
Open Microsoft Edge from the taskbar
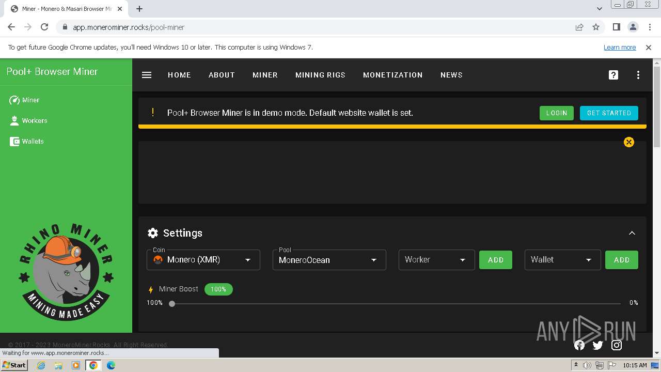tap(111, 365)
